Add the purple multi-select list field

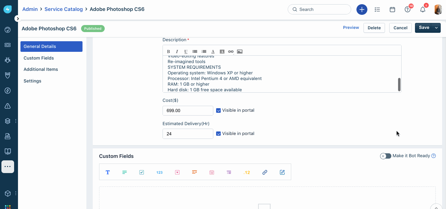coord(229,172)
